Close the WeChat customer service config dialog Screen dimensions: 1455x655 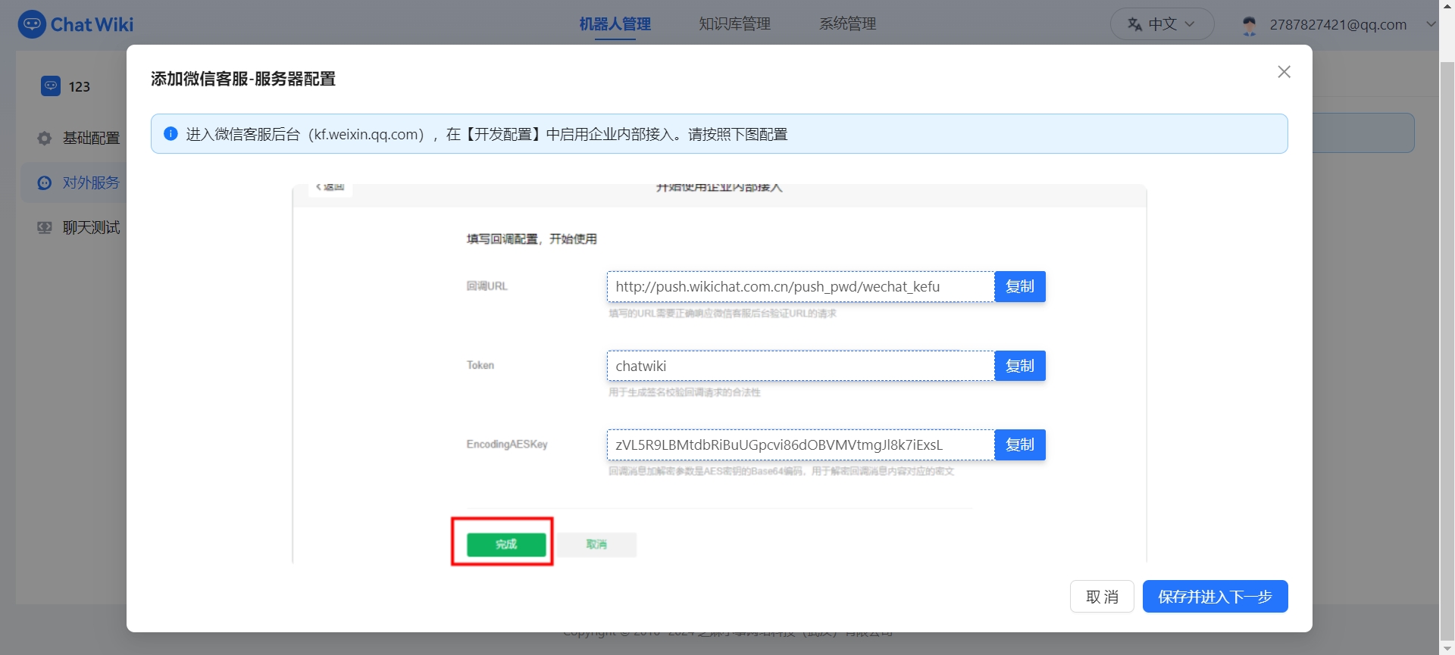(1284, 72)
